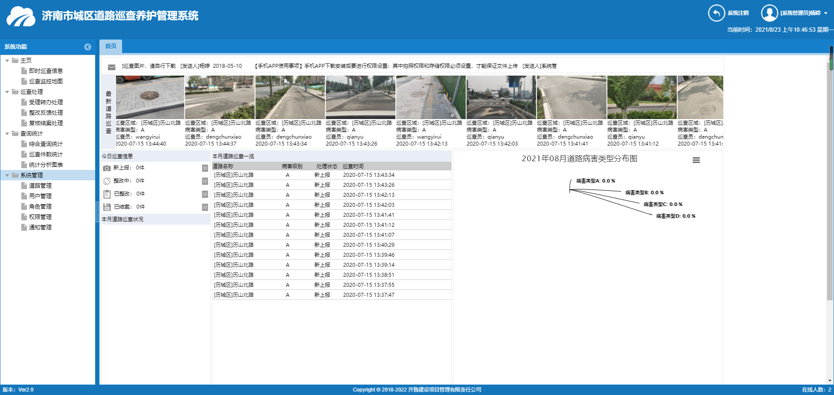This screenshot has height=395, width=834.
Task: Select 用户管理 in the system menu
Action: pyautogui.click(x=40, y=196)
